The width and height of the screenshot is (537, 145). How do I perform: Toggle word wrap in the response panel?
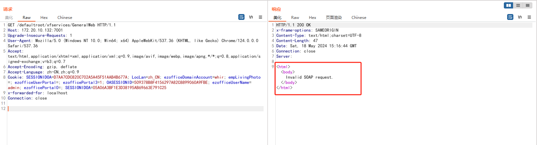[x=510, y=17]
